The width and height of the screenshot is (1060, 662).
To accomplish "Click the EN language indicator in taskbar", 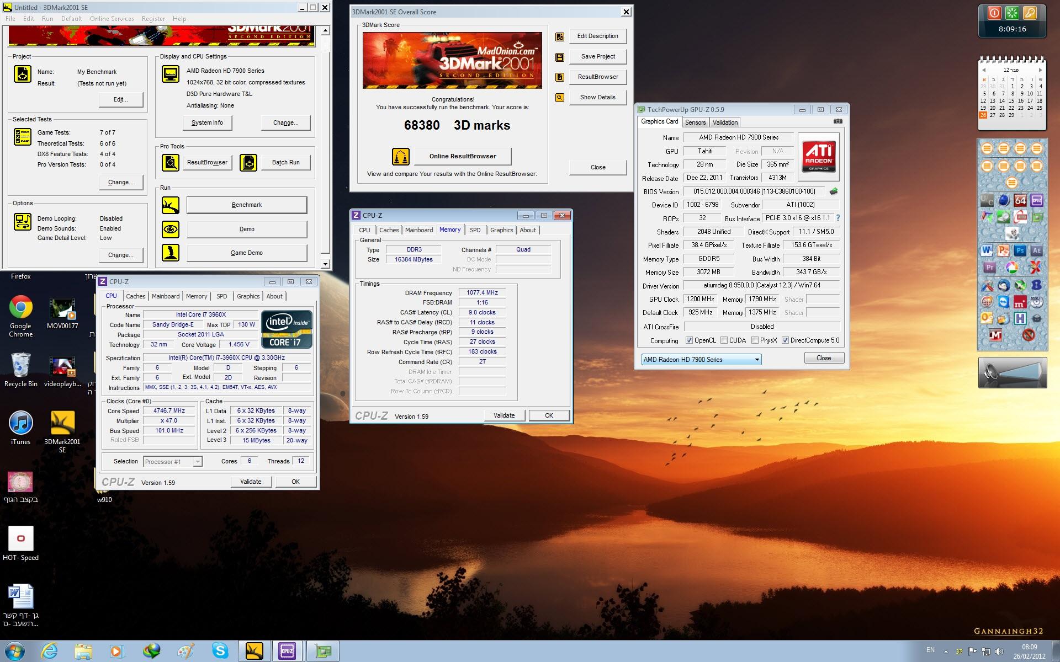I will pyautogui.click(x=930, y=650).
